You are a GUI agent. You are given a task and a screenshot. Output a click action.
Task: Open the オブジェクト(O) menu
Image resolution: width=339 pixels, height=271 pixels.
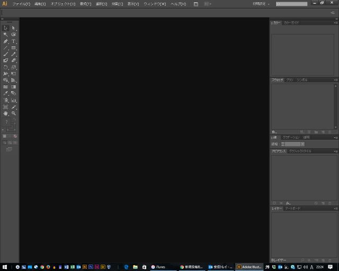pyautogui.click(x=63, y=4)
